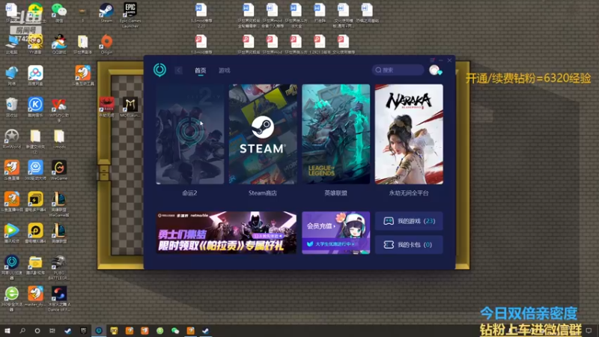Launch PUBG BATTLEGROUNDS from desktop
The image size is (599, 337).
click(59, 267)
